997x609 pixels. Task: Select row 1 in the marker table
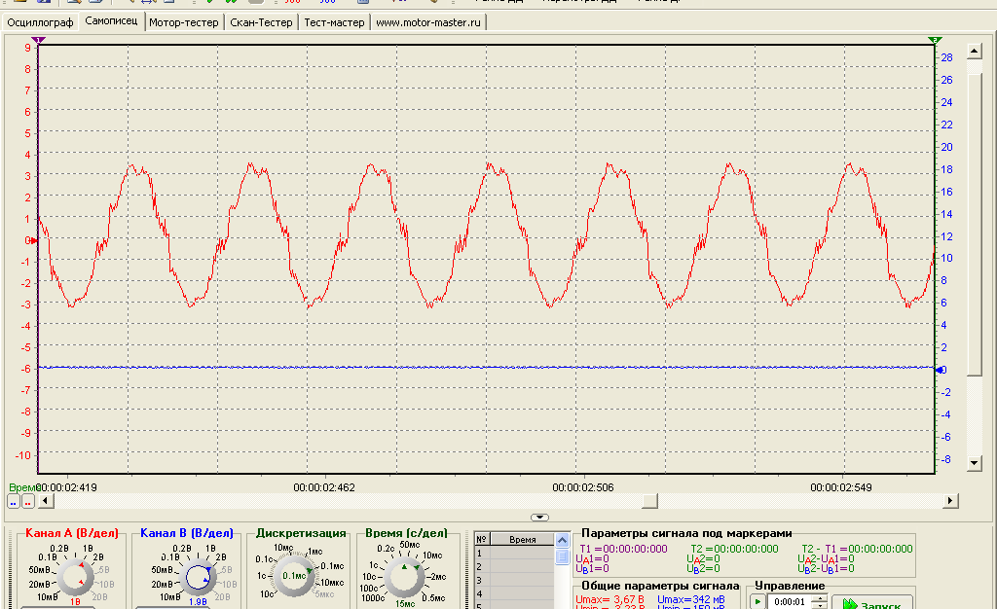click(x=514, y=554)
